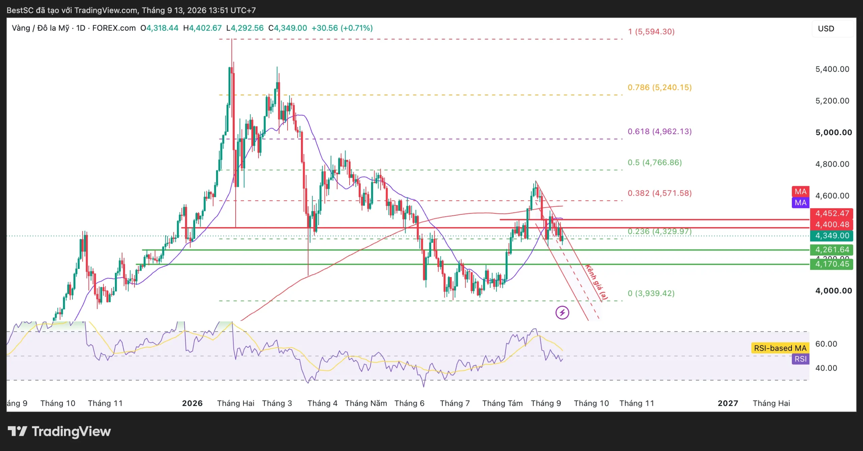Click the 2027 marker on time axis
The width and height of the screenshot is (863, 451).
(728, 403)
